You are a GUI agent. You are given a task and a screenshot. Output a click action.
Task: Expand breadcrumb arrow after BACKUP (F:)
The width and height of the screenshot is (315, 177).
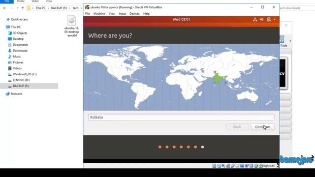[70, 8]
